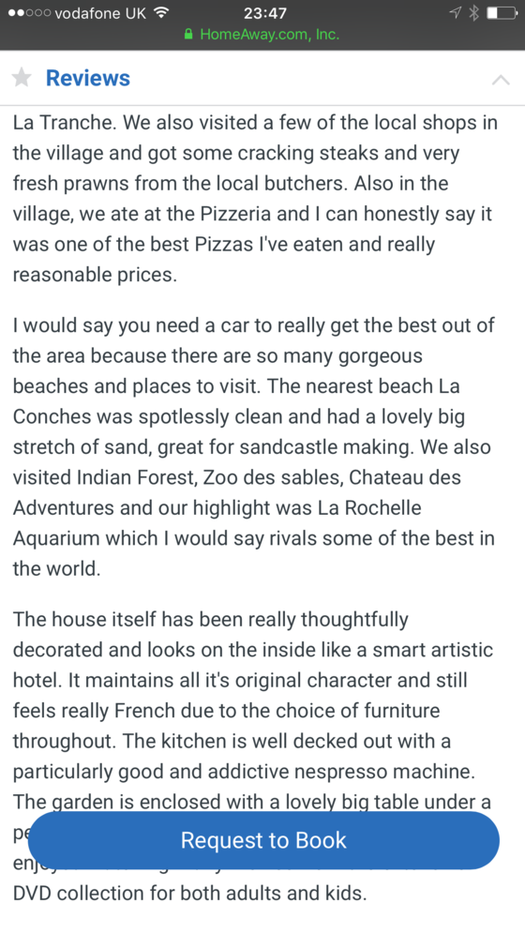Tap the 23:47 clock in status bar
This screenshot has width=525, height=933.
(265, 12)
